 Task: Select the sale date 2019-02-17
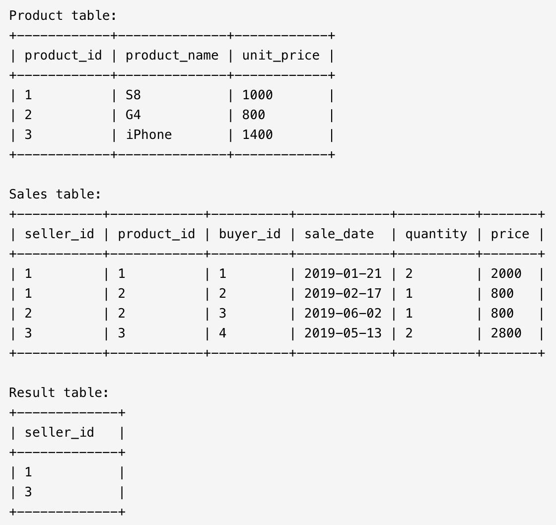[x=343, y=294]
